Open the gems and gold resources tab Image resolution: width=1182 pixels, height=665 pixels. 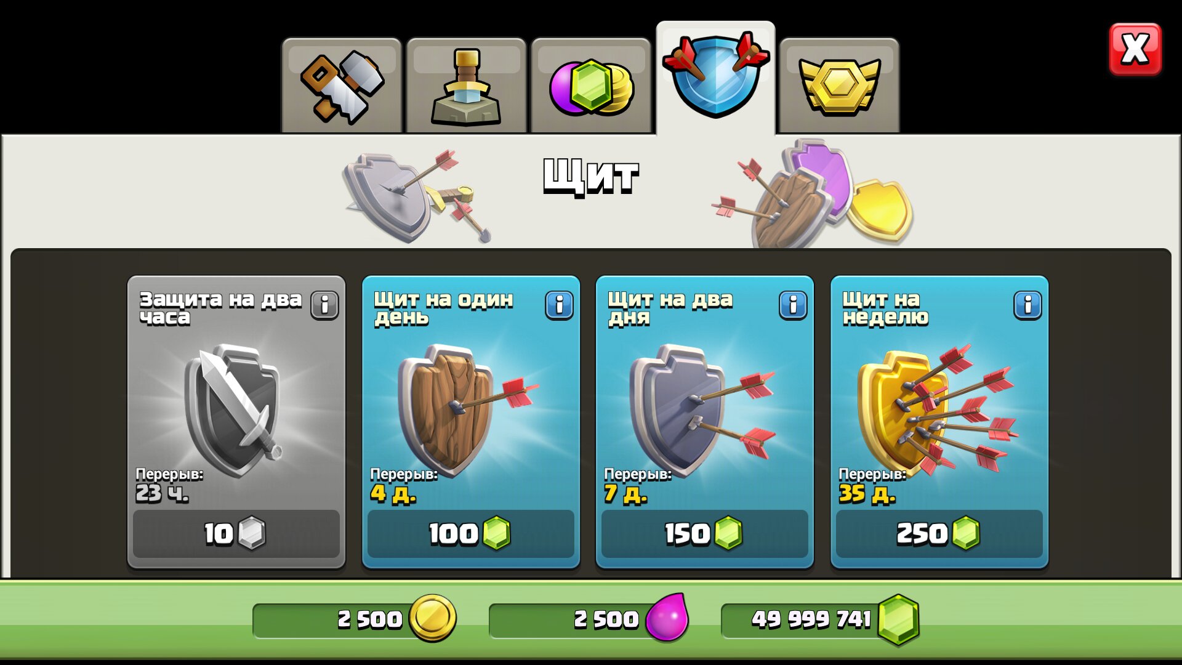(x=591, y=86)
